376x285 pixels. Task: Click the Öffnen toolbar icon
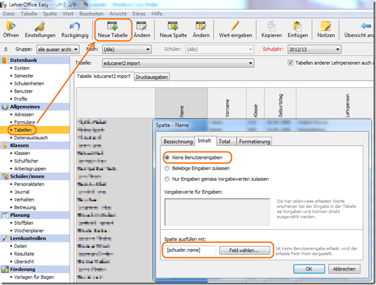click(x=14, y=26)
